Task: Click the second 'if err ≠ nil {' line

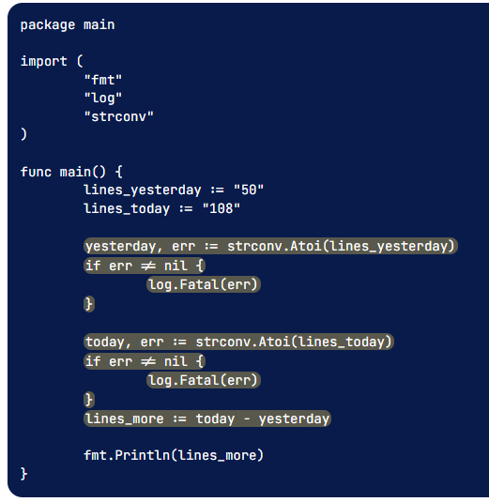Action: pyautogui.click(x=145, y=361)
